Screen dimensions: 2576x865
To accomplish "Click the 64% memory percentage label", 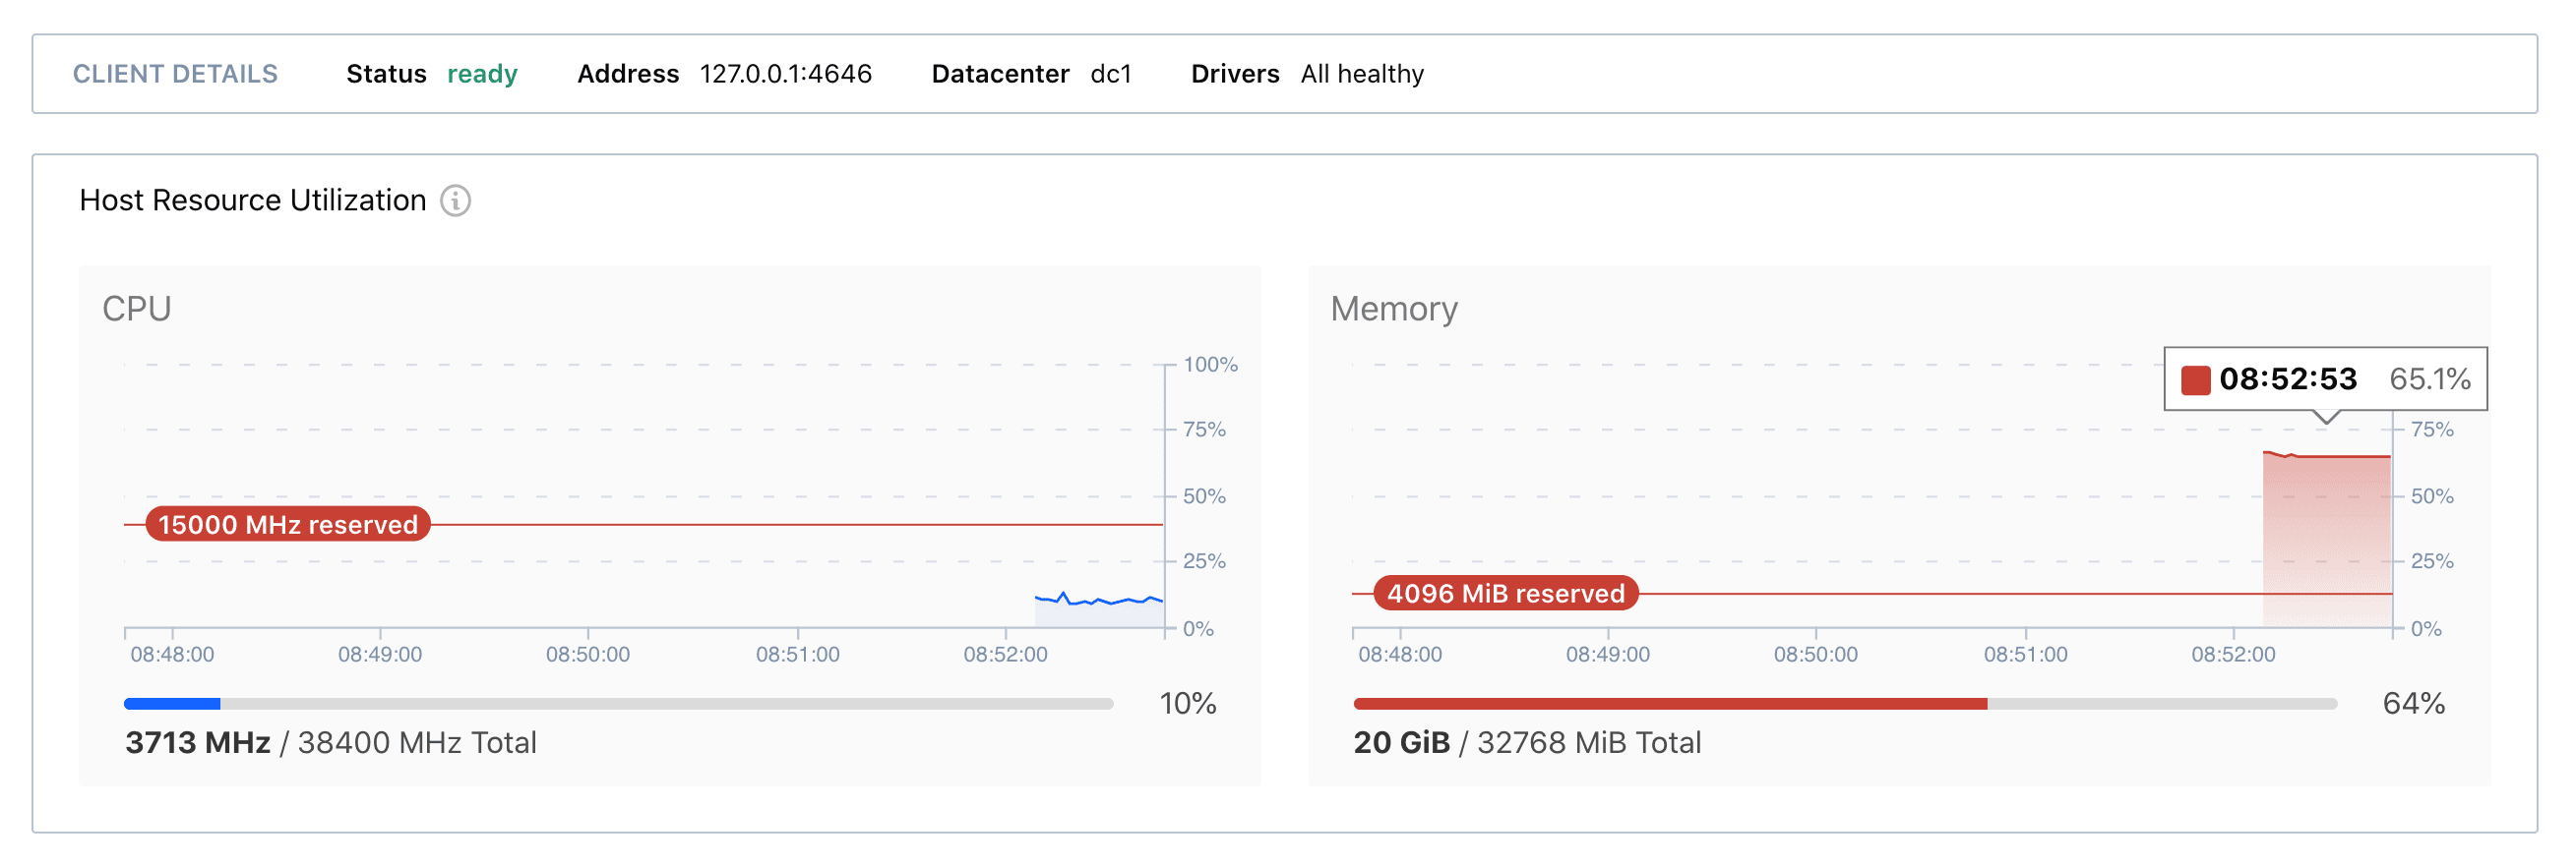I will click(x=2413, y=703).
